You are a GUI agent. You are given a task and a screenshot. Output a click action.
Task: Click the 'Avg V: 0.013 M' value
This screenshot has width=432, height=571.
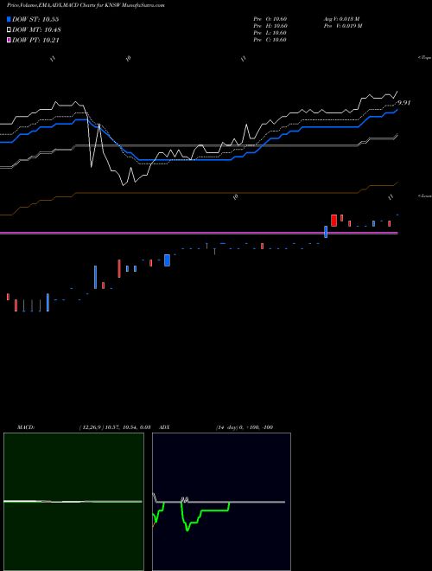342,19
